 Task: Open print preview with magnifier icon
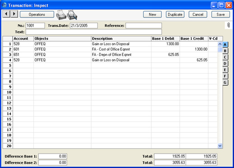(x=72, y=15)
